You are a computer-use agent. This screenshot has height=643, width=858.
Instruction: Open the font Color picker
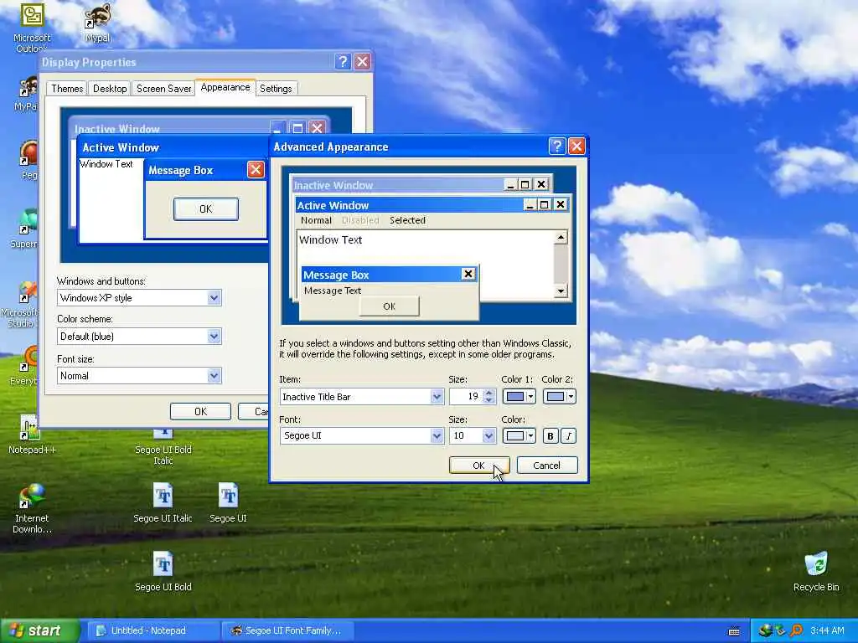click(x=519, y=435)
